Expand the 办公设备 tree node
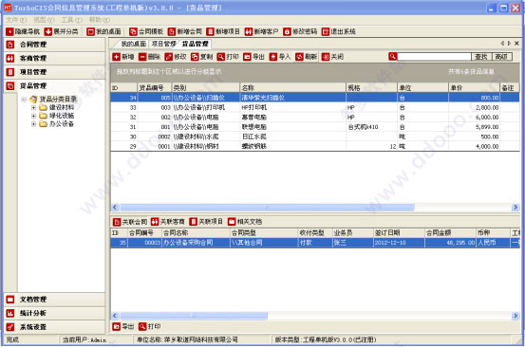The height and width of the screenshot is (347, 525). pyautogui.click(x=33, y=124)
